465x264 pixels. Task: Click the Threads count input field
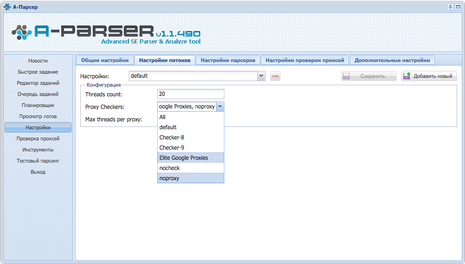click(x=191, y=94)
